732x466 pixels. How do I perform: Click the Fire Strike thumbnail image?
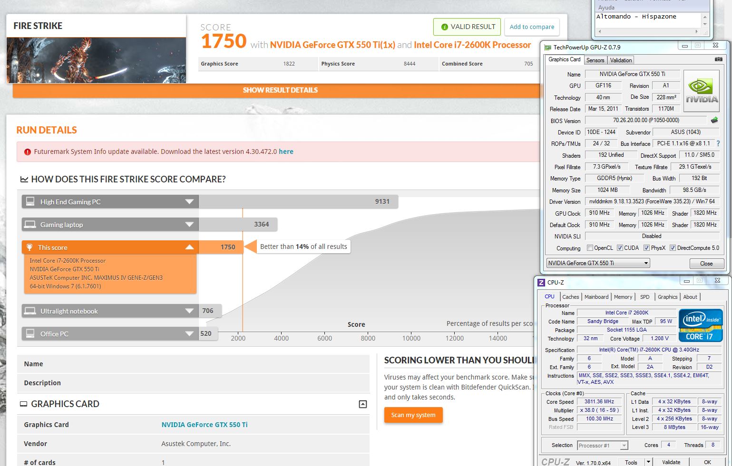click(x=96, y=60)
